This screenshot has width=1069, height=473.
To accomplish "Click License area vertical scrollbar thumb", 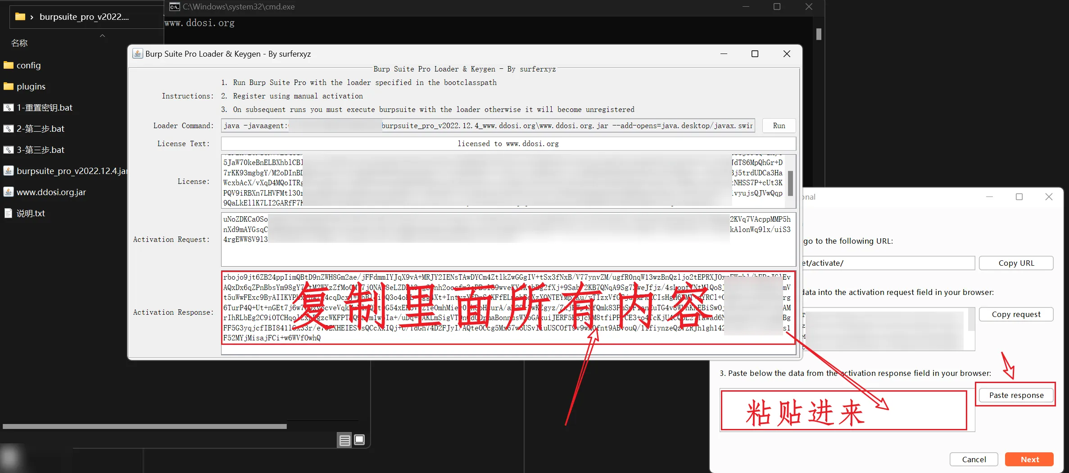I will [x=790, y=183].
